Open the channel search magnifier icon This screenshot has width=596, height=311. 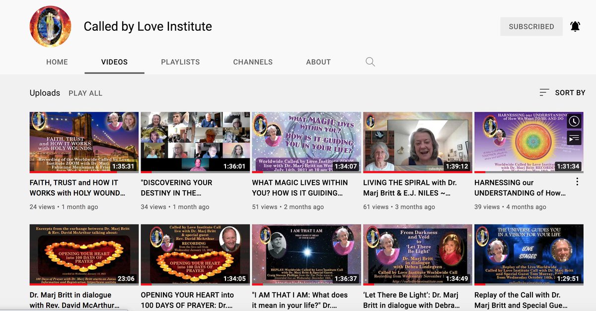pyautogui.click(x=370, y=62)
